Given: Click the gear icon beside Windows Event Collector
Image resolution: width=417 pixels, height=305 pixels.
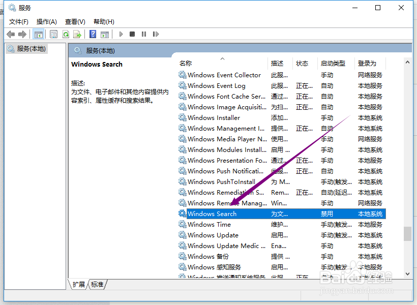Looking at the screenshot, I should point(182,75).
